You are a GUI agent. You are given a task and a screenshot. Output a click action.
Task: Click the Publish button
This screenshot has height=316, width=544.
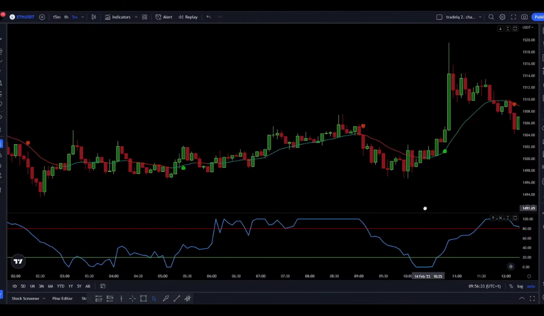(x=538, y=16)
